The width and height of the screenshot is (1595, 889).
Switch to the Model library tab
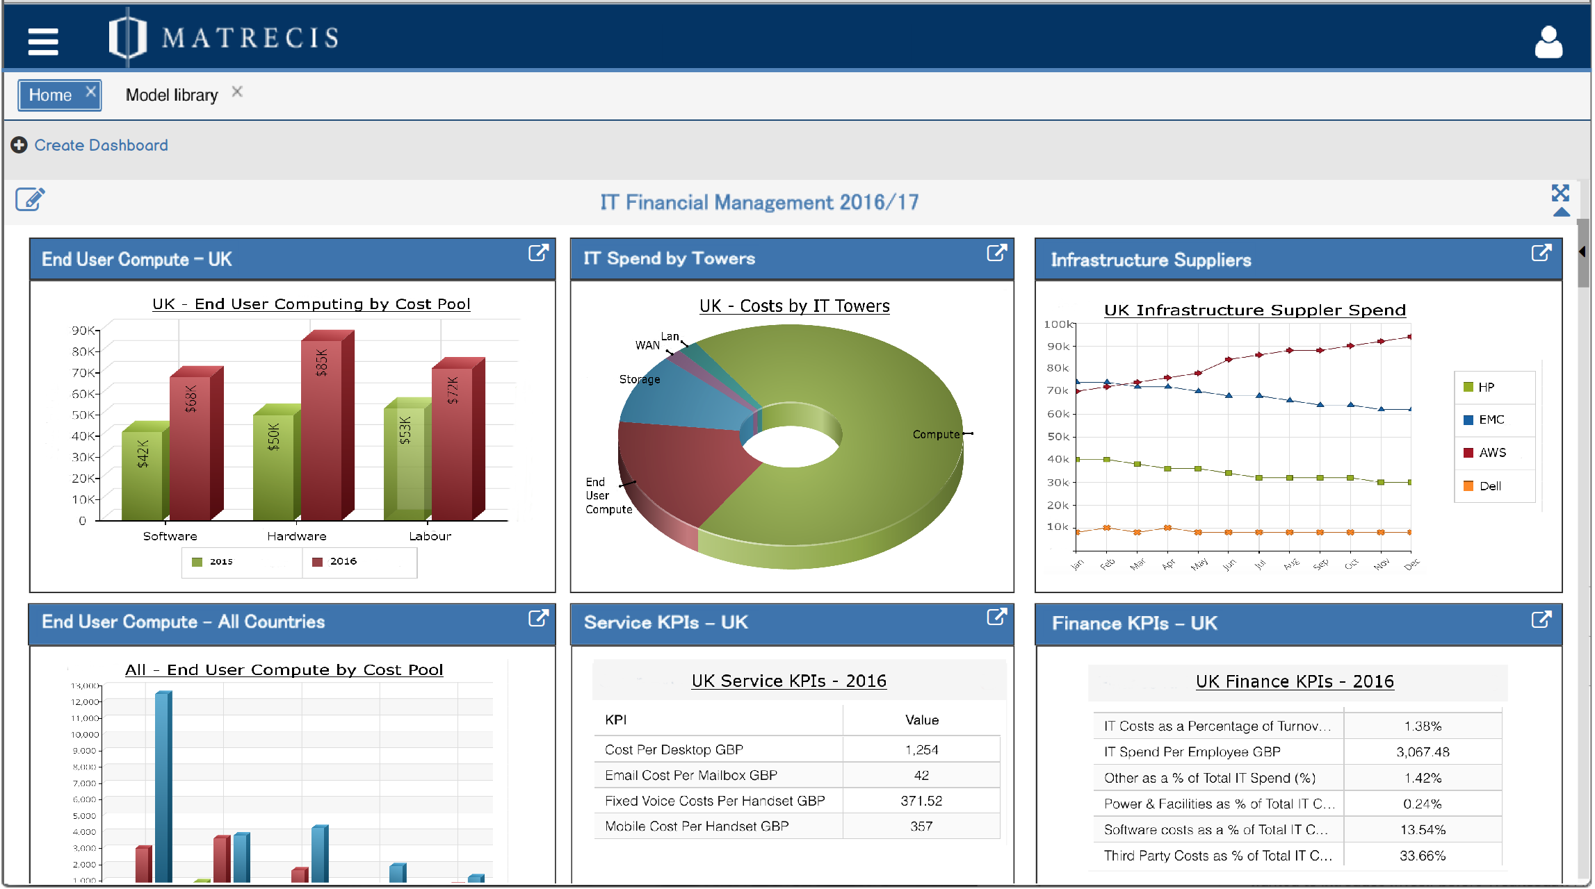[172, 95]
